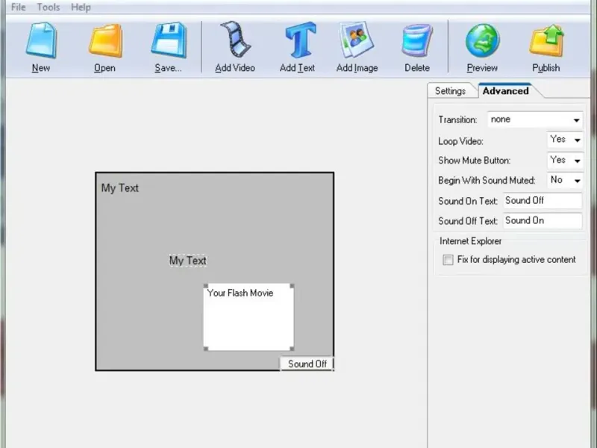Viewport: 597px width, 448px height.
Task: Select the dashed My Text element in canvas center
Action: coord(188,261)
